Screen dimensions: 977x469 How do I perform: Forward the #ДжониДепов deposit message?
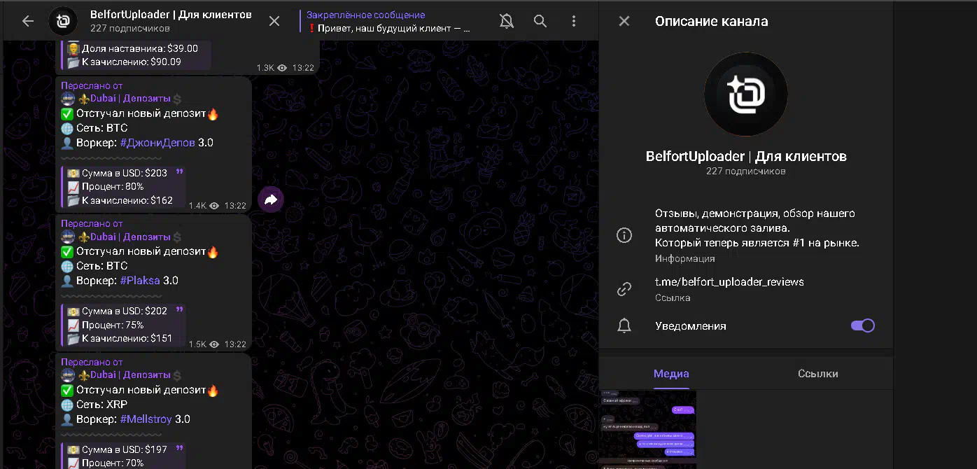(271, 199)
